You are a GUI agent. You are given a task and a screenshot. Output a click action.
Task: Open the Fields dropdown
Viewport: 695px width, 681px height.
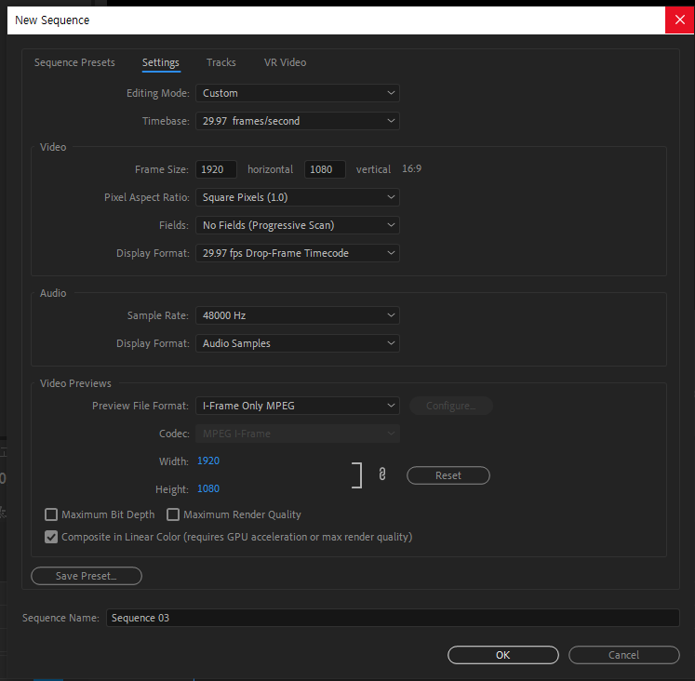298,225
